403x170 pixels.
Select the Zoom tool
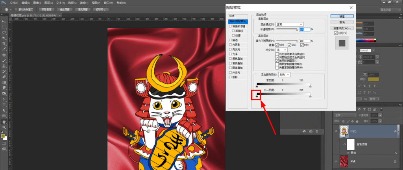coord(4,128)
